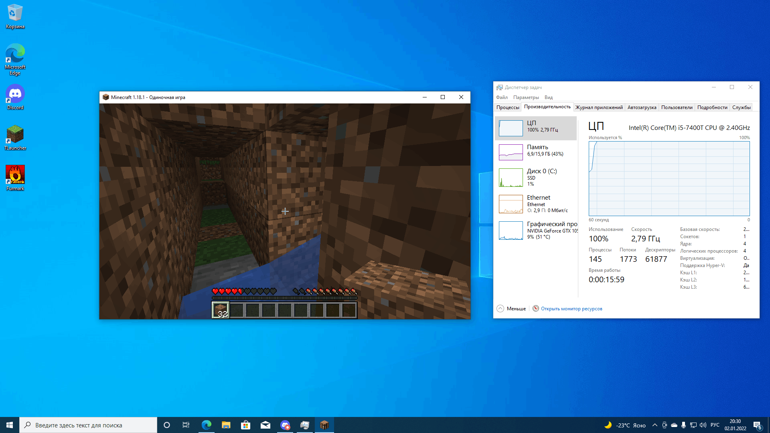Click the Meet Now tray icon
The height and width of the screenshot is (433, 770).
[x=664, y=425]
